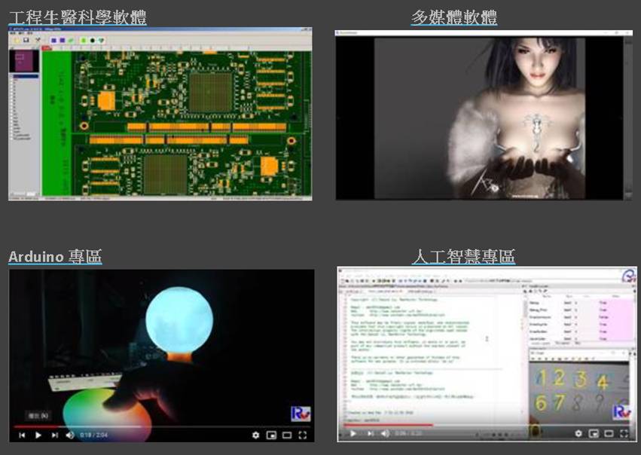This screenshot has height=455, width=641.
Task: Go to previous video in Arduino player
Action: pyautogui.click(x=22, y=435)
